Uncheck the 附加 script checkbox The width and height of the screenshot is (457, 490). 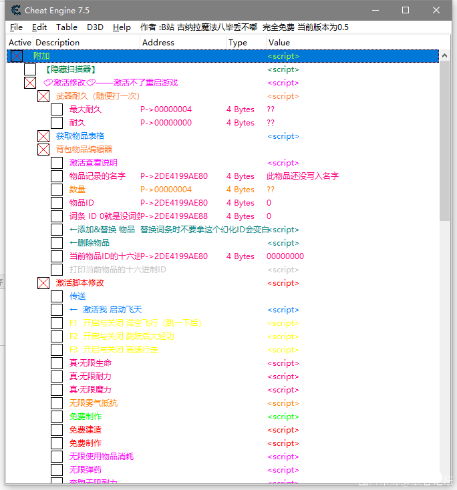(x=17, y=56)
